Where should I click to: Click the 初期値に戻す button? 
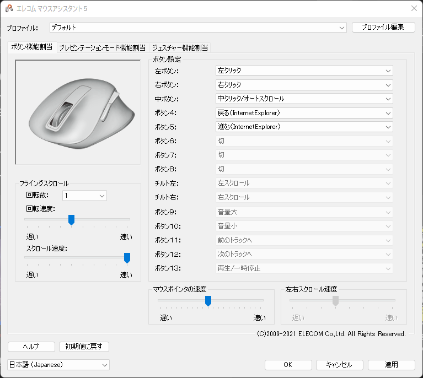click(x=84, y=347)
